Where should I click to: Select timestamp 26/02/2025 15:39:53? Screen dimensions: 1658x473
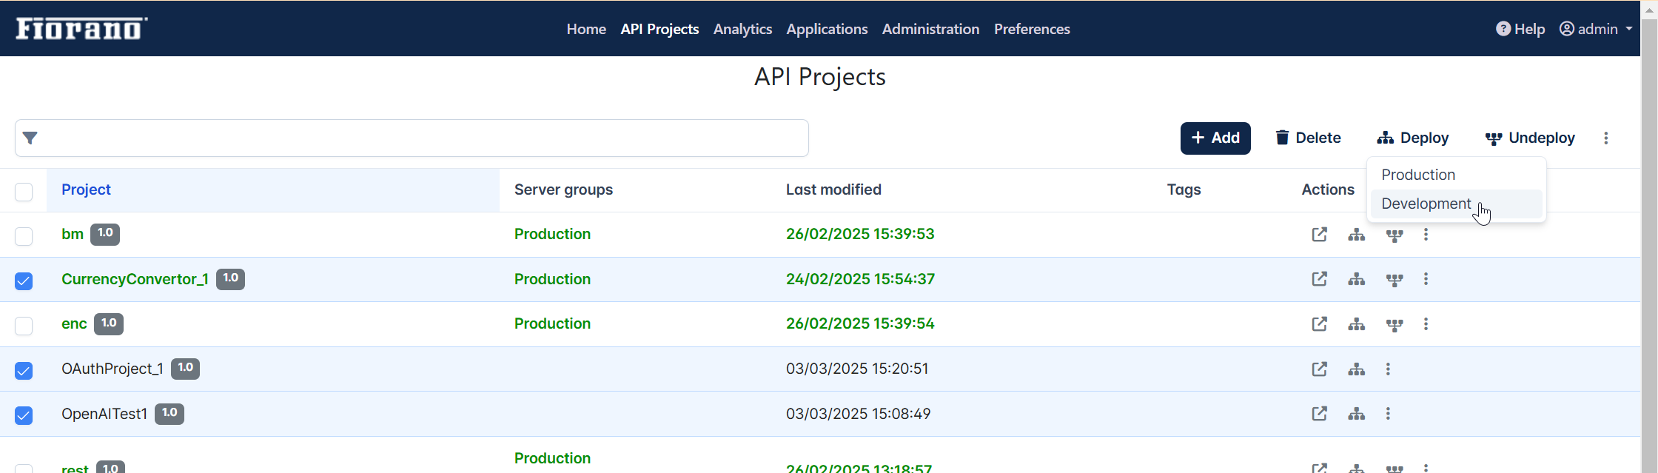click(860, 234)
